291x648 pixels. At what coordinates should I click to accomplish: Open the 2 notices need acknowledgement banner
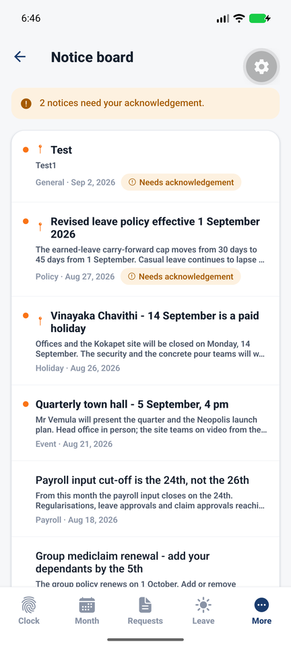145,103
